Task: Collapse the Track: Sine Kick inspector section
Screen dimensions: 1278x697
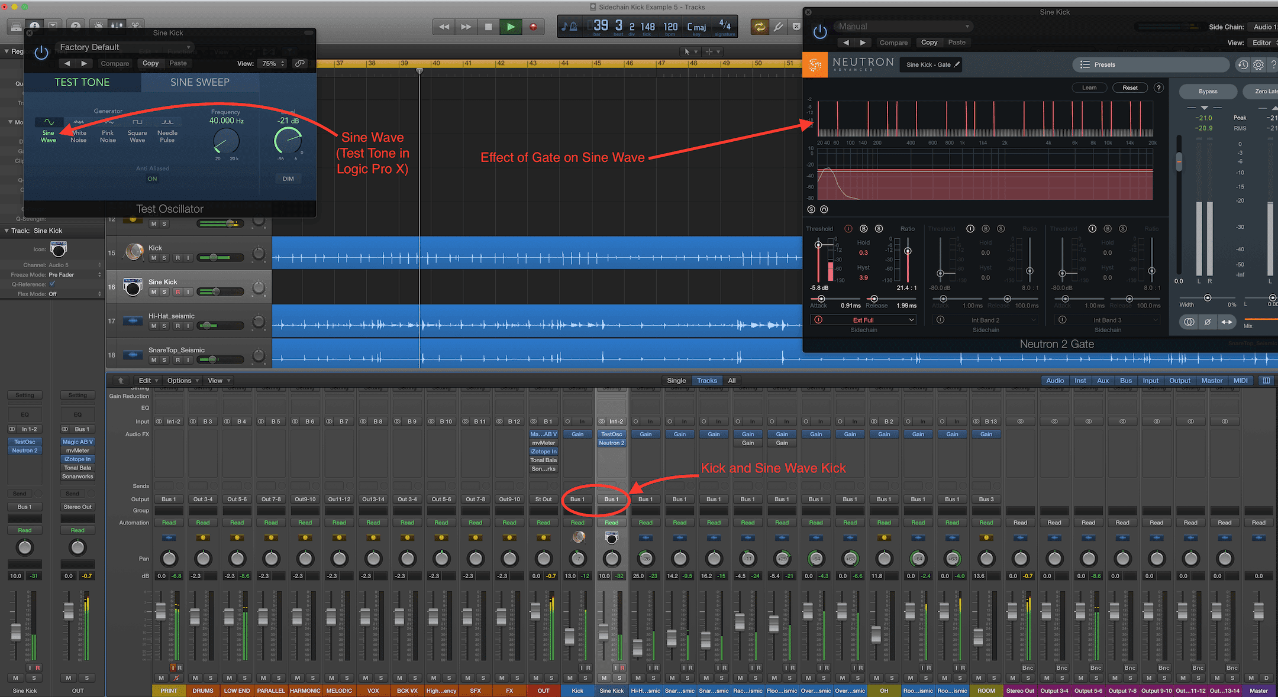Action: pyautogui.click(x=7, y=231)
